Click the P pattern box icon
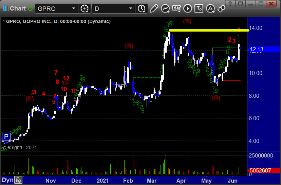The image size is (281, 185). (x=6, y=137)
